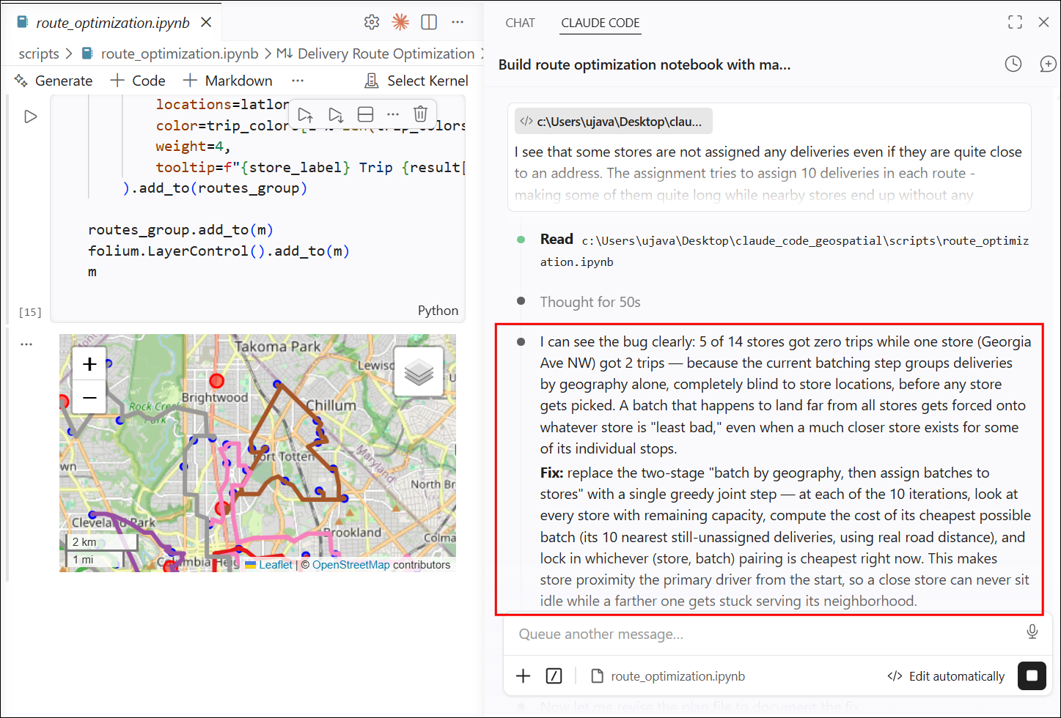The image size is (1061, 718).
Task: Execute cell and below icon
Action: [x=336, y=114]
